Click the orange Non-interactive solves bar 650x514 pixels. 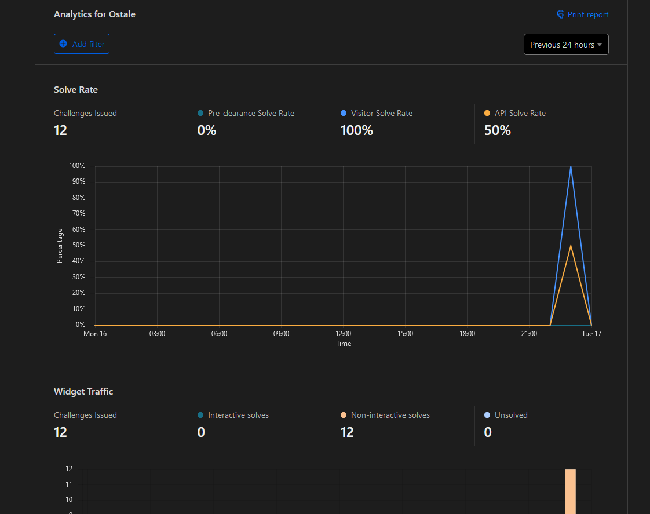pos(571,491)
